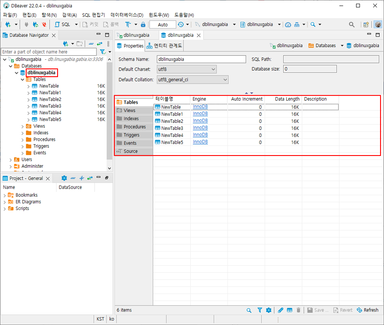
Task: Click the Reconnect plug icon in toolbar
Action: click(x=35, y=24)
